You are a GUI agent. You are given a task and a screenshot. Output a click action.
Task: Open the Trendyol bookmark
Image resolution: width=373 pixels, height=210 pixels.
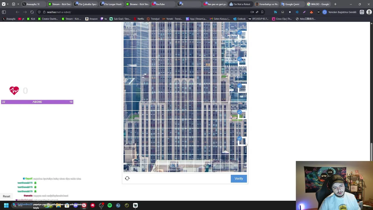[x=153, y=19]
